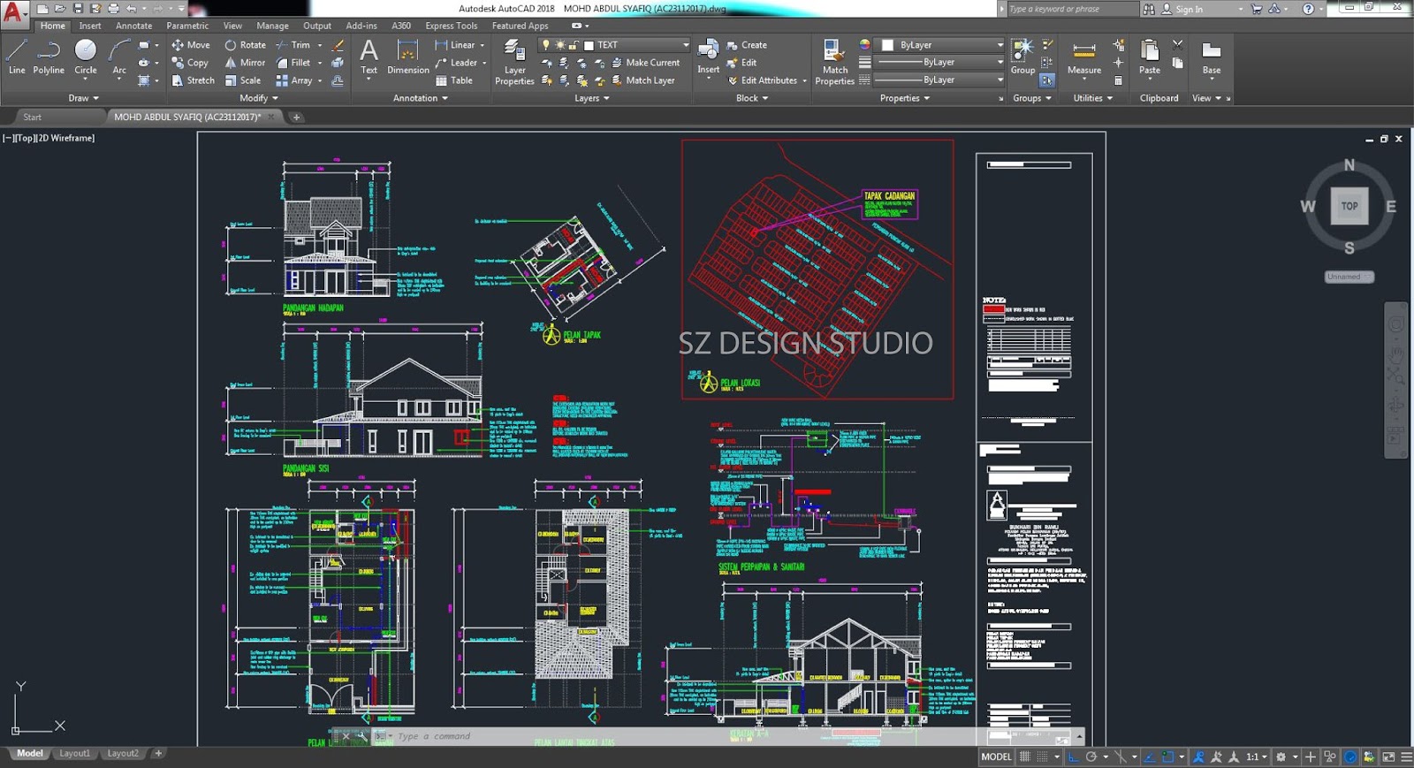1414x768 pixels.
Task: Open the Annotate ribbon tab
Action: pyautogui.click(x=134, y=26)
